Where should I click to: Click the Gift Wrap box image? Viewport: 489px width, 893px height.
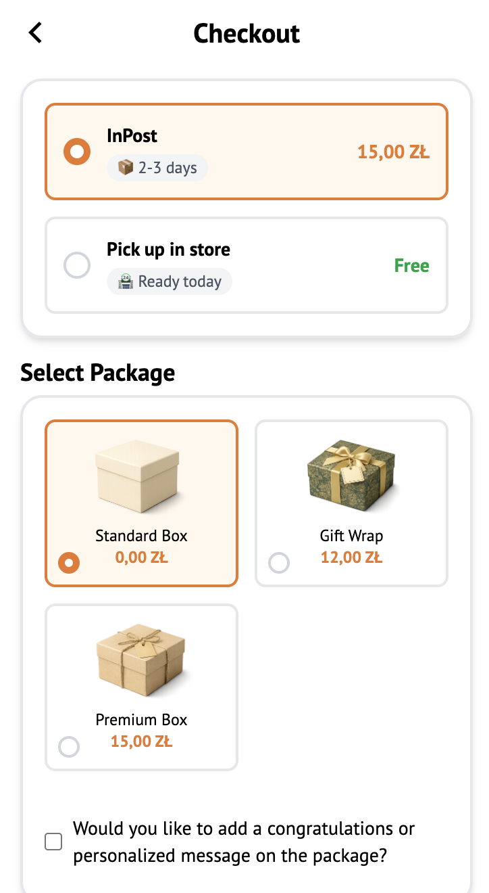tap(351, 474)
